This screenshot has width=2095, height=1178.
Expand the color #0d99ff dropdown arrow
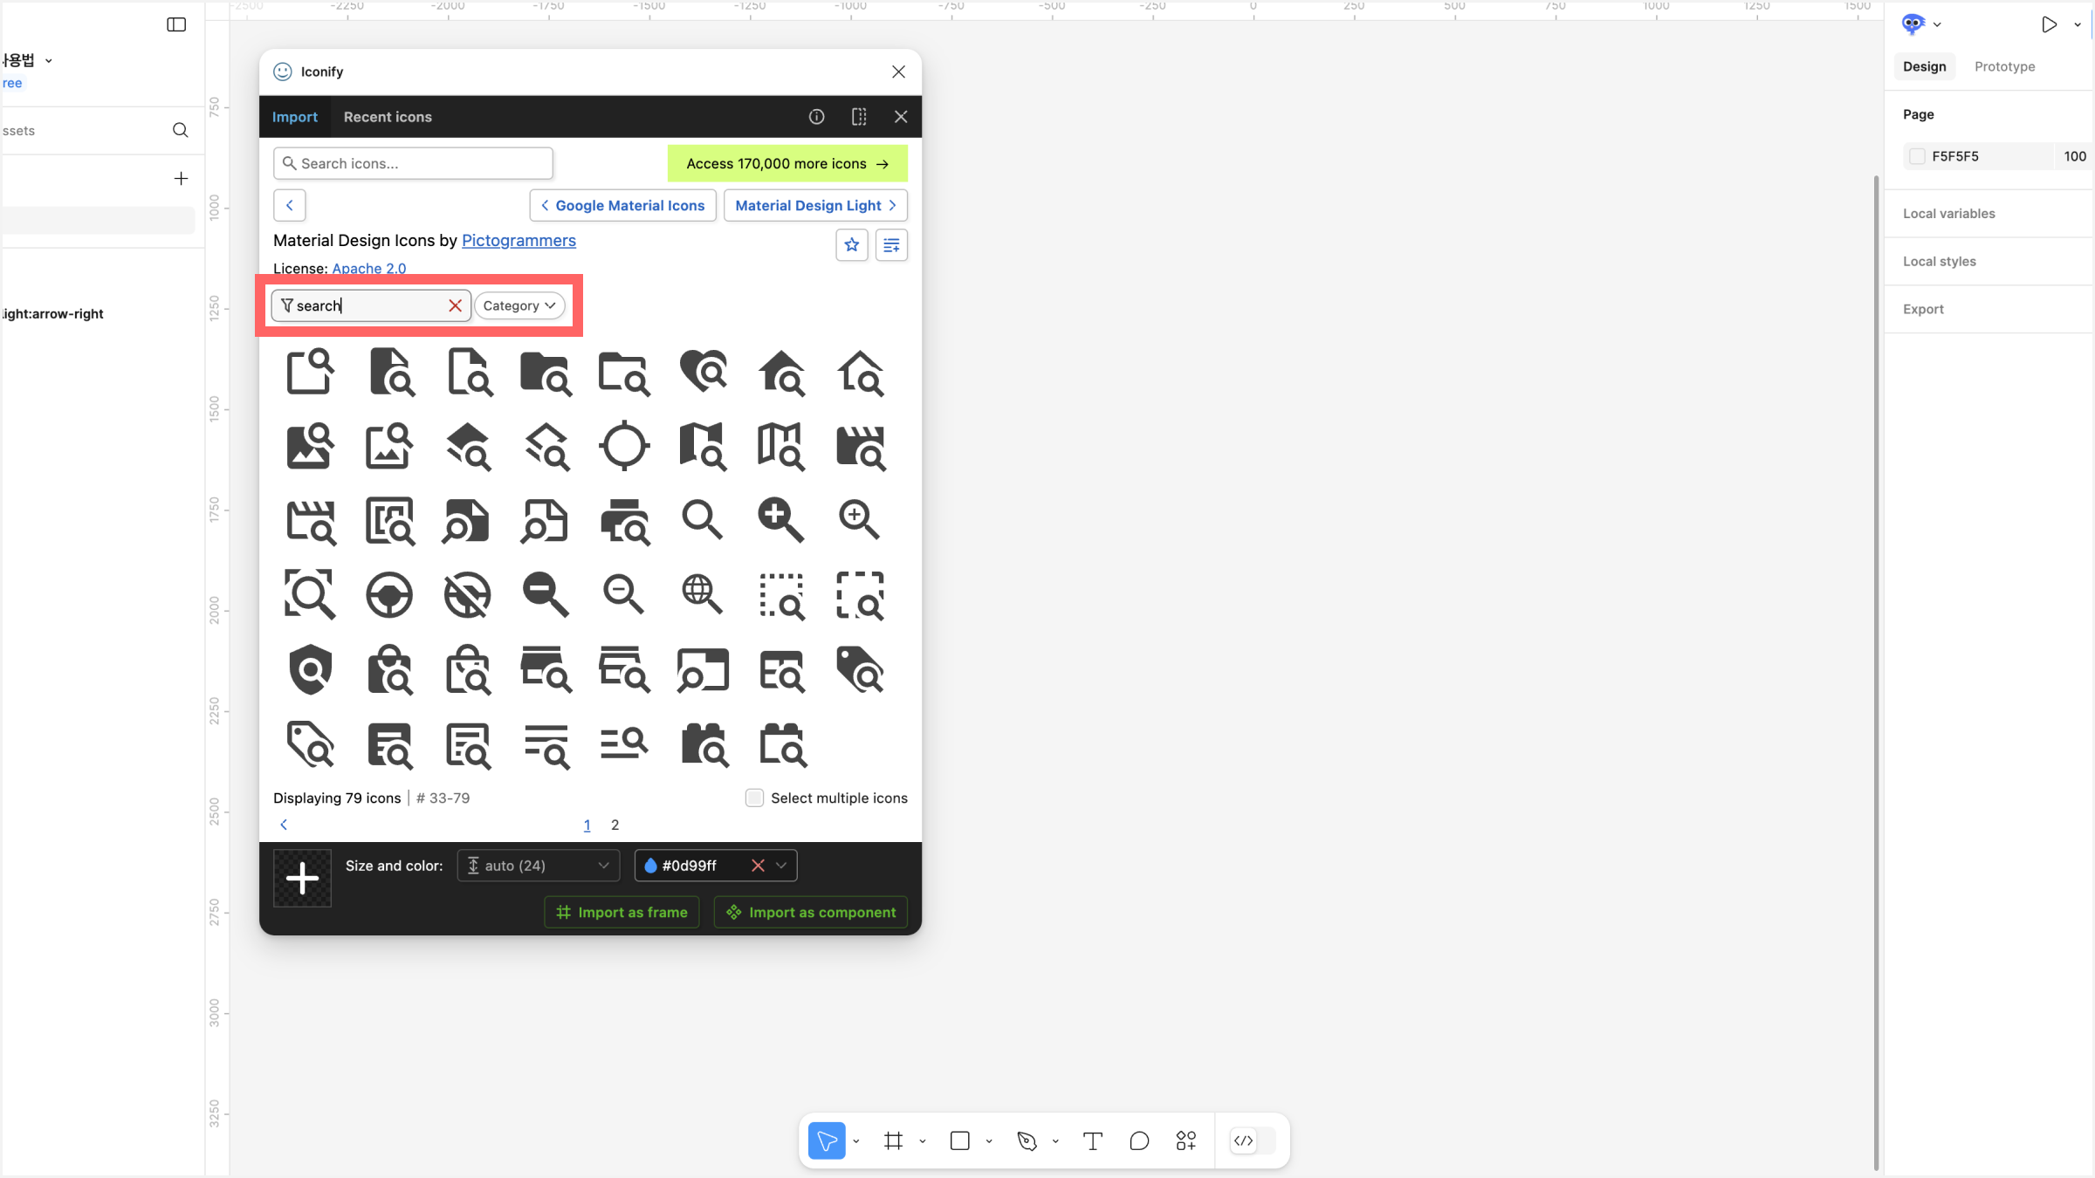click(x=781, y=866)
